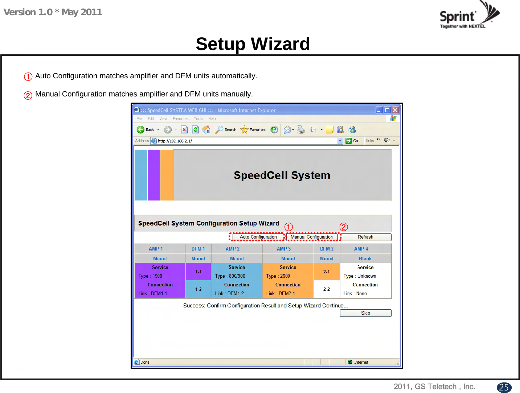520x393 pixels.
Task: Click the Done status text
Action: pyautogui.click(x=145, y=362)
